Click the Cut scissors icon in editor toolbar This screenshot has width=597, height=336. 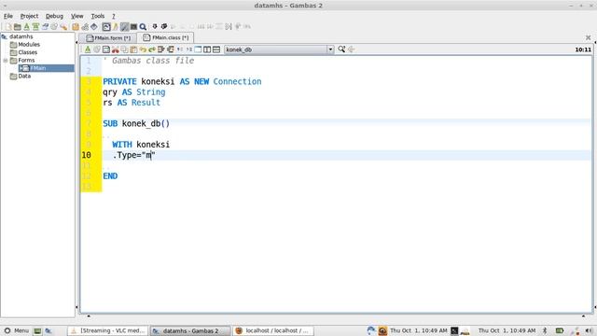pyautogui.click(x=116, y=49)
